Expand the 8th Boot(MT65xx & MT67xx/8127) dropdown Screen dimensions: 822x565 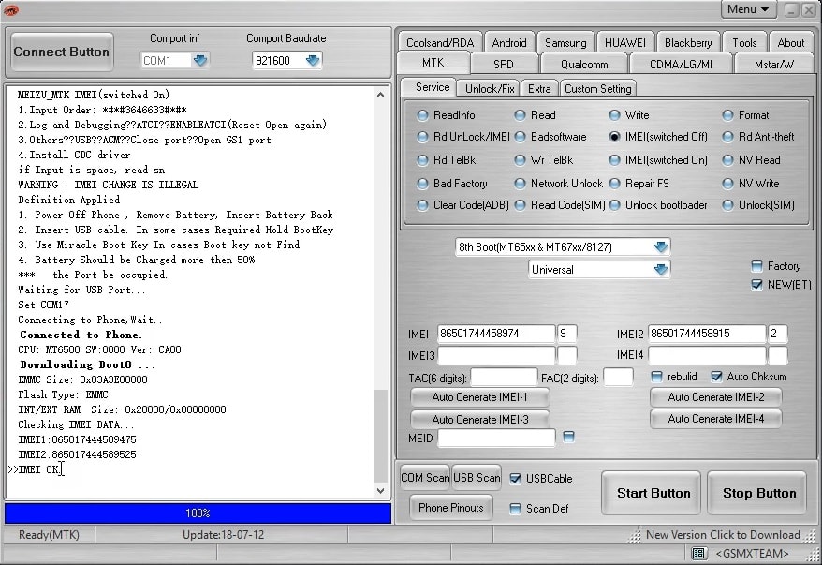pyautogui.click(x=661, y=246)
